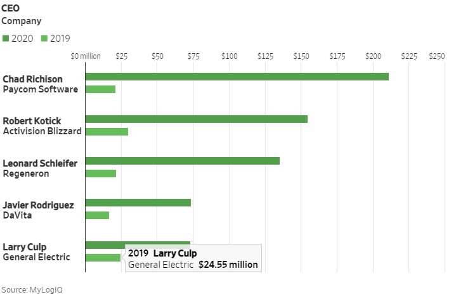Select Javier Rodriguez's 2019 compensation bar
Viewport: 456px width, 297px height.
point(97,215)
